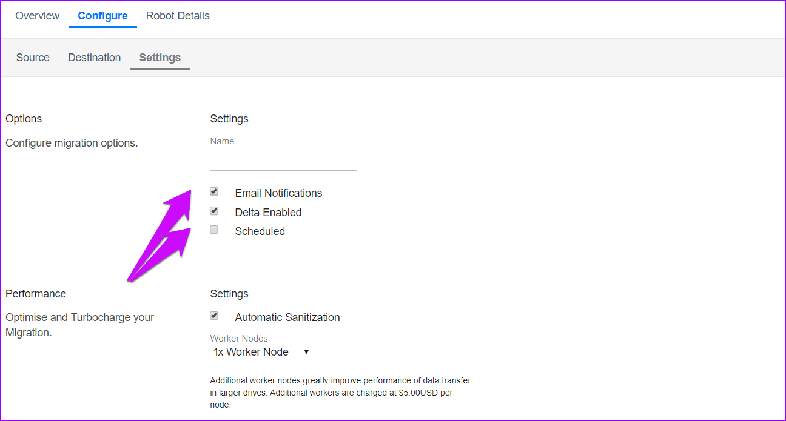This screenshot has width=786, height=421.
Task: Switch to the Robot Details tab
Action: tap(178, 16)
